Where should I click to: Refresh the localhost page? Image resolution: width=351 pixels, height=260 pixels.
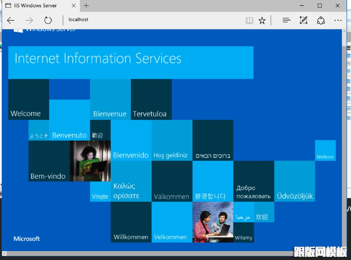click(48, 21)
